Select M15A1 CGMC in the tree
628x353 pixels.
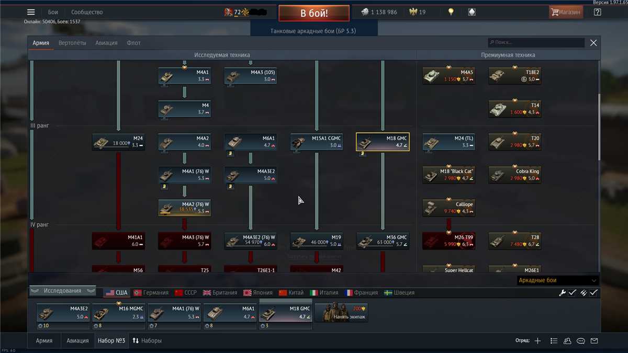click(x=317, y=142)
